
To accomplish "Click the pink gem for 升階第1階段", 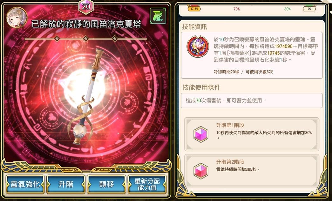I will (201, 134).
